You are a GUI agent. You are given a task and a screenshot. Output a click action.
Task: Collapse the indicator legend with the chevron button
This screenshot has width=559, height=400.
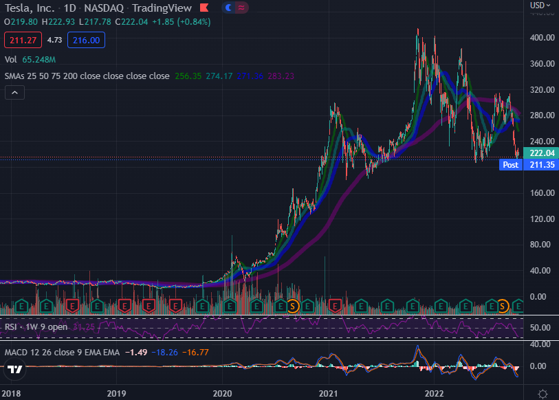point(14,93)
